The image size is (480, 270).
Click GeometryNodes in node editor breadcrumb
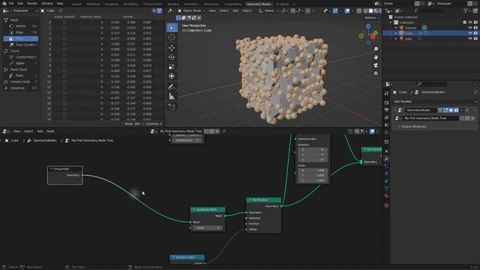(45, 140)
